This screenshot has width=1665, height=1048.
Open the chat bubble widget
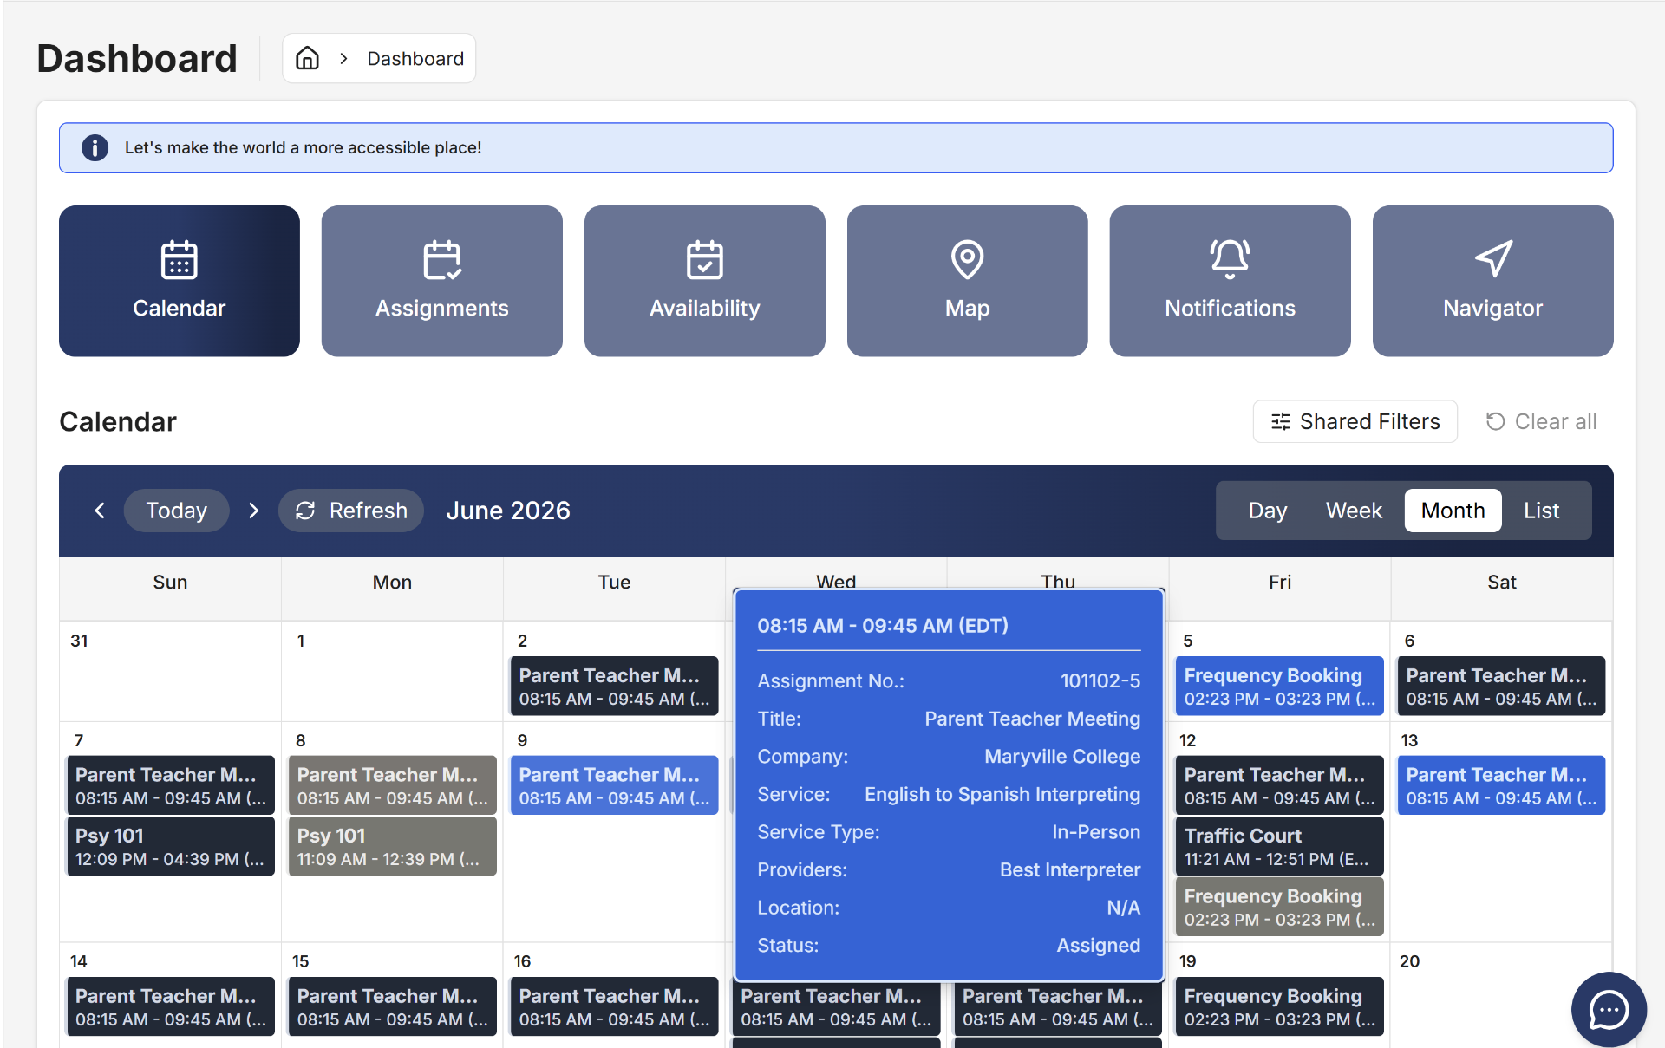tap(1609, 1009)
